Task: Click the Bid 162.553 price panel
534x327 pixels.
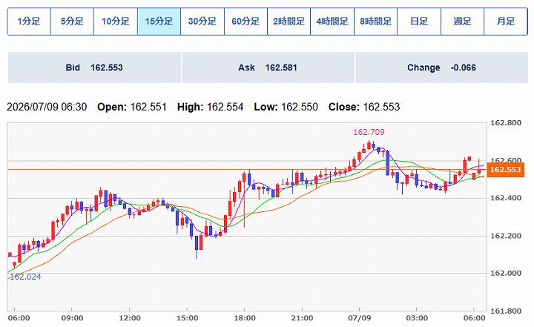Action: coord(94,67)
